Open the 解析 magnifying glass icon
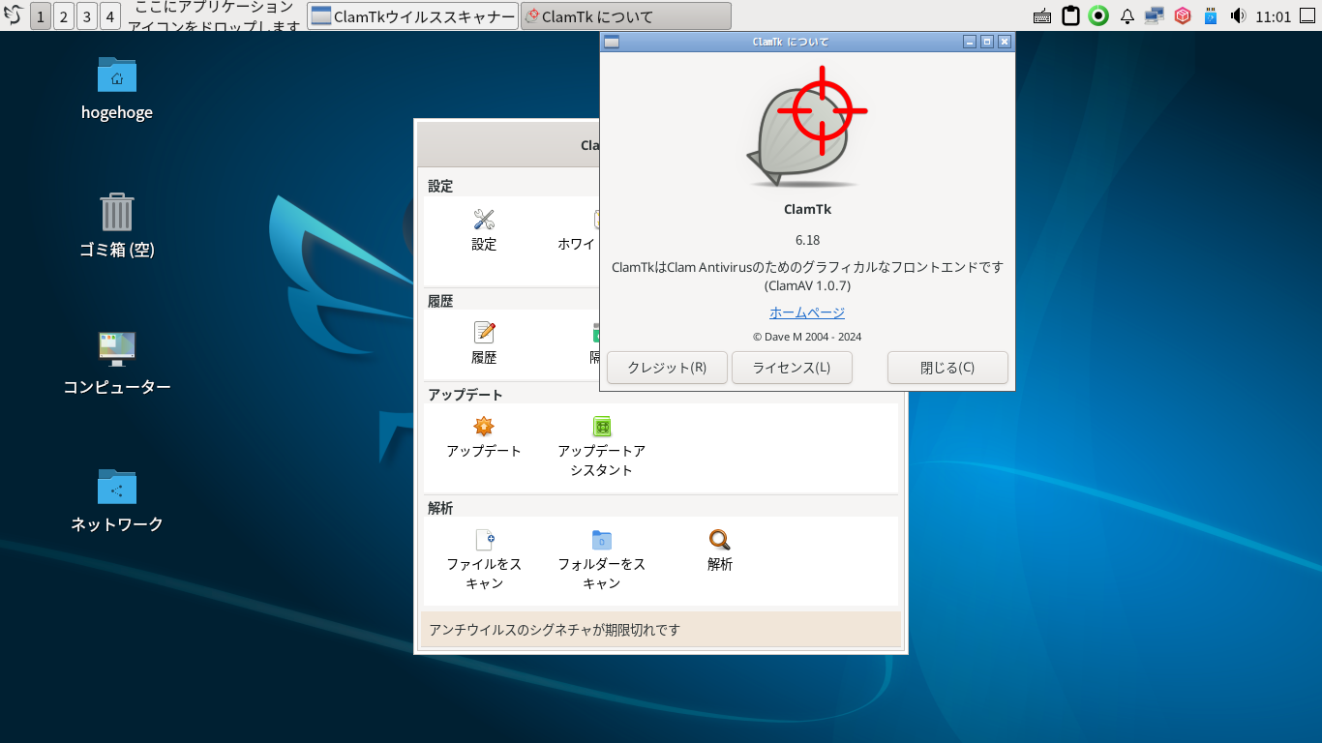Viewport: 1322px width, 743px height. [x=720, y=540]
